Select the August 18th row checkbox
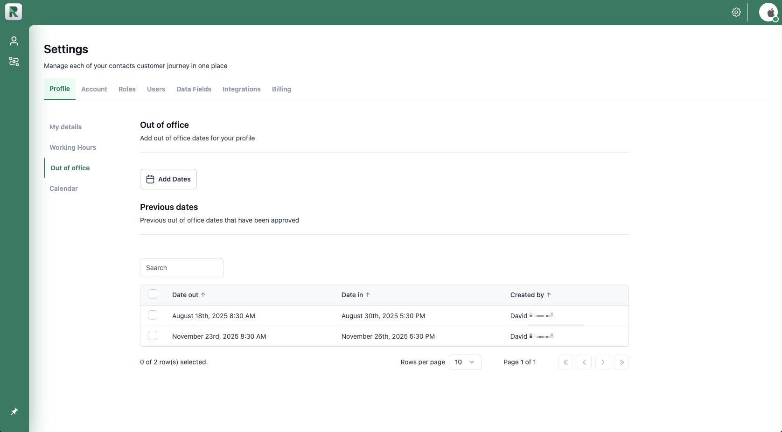Viewport: 782px width, 432px height. 153,315
